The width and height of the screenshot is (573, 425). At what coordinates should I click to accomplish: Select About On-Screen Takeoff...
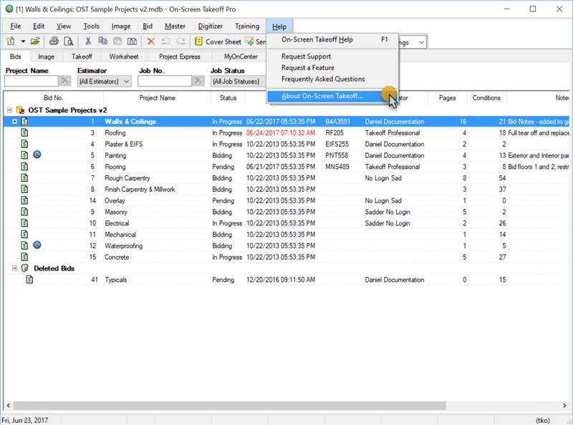pyautogui.click(x=332, y=96)
